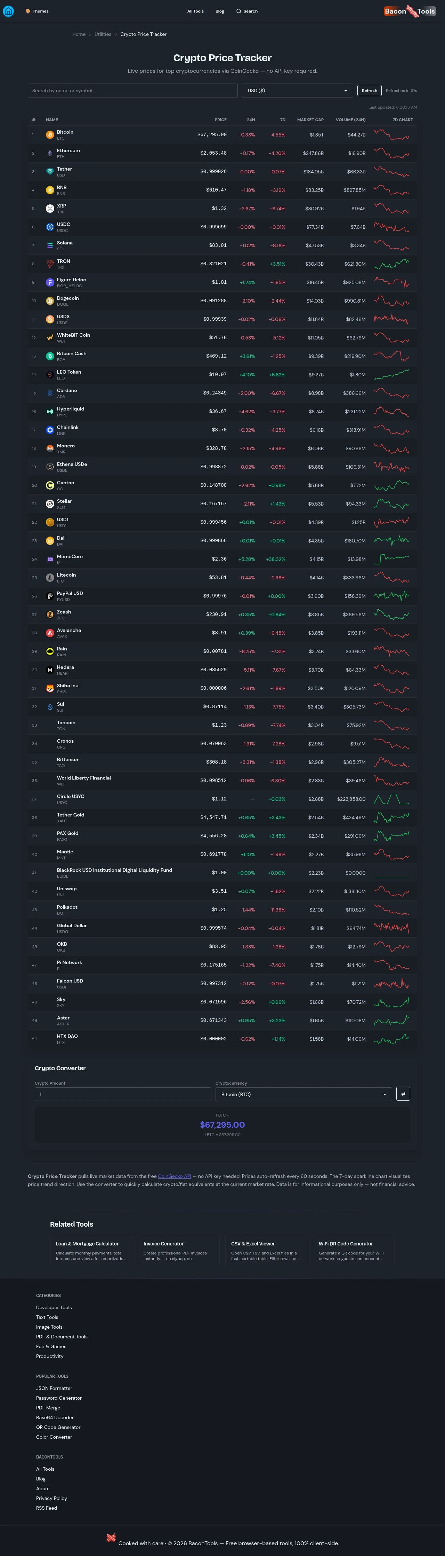The image size is (445, 1556).
Task: Click the blue home logo icon
Action: click(x=8, y=11)
